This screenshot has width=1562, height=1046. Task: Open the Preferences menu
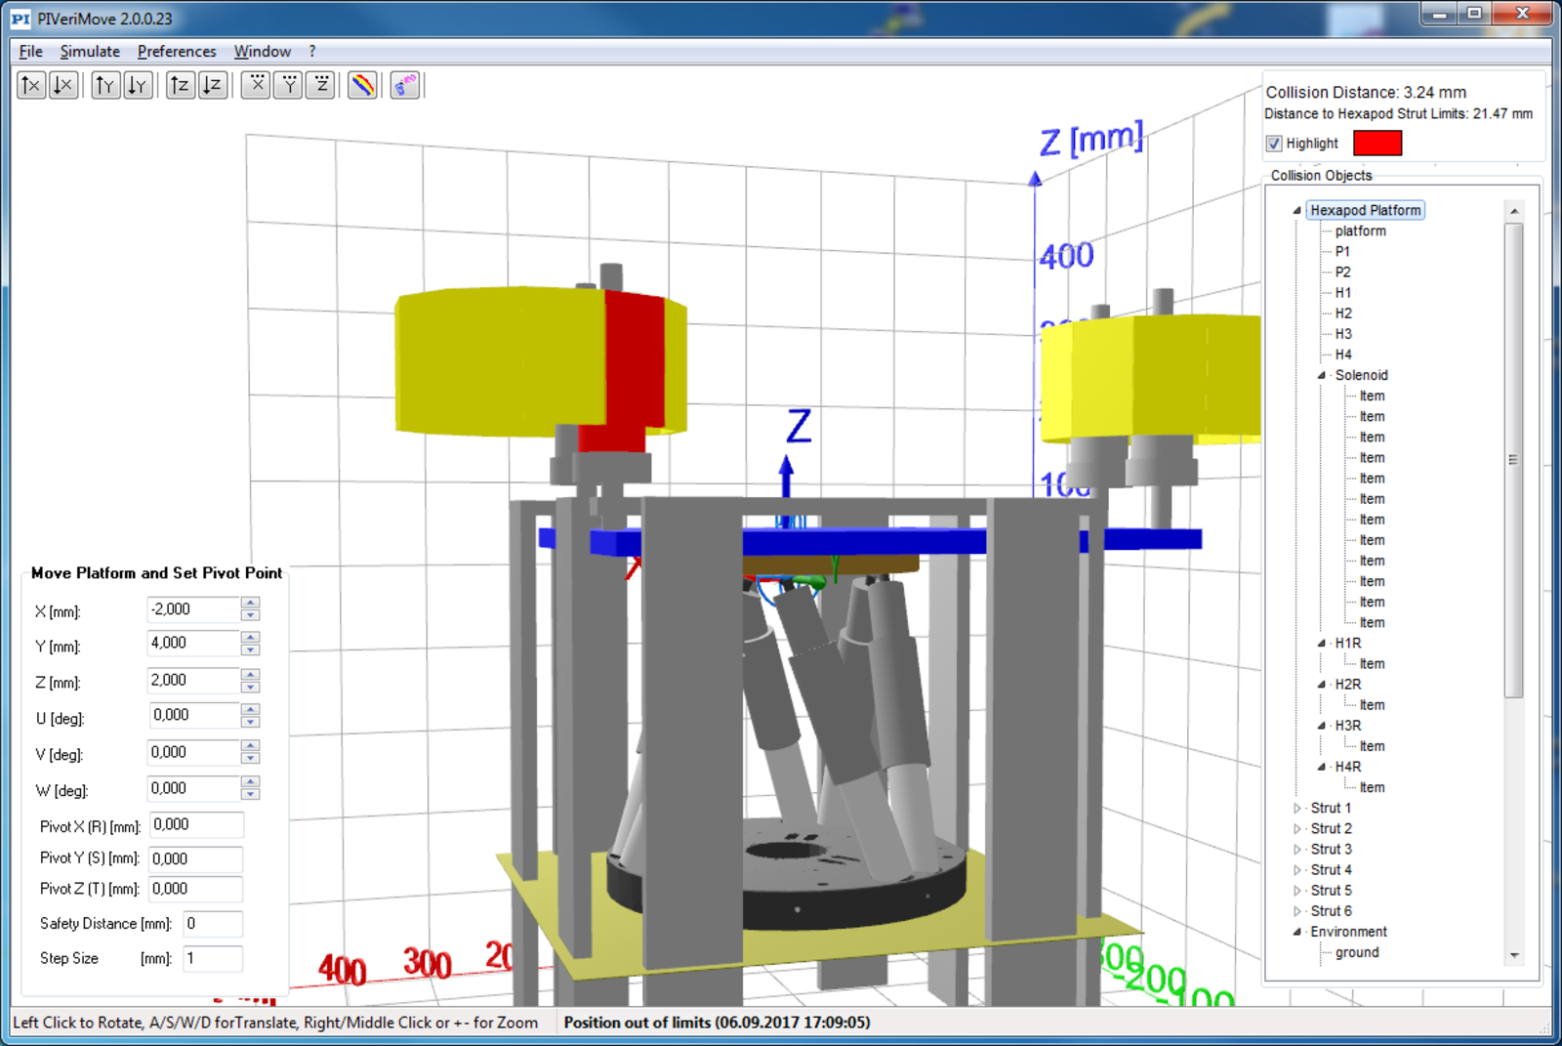177,52
